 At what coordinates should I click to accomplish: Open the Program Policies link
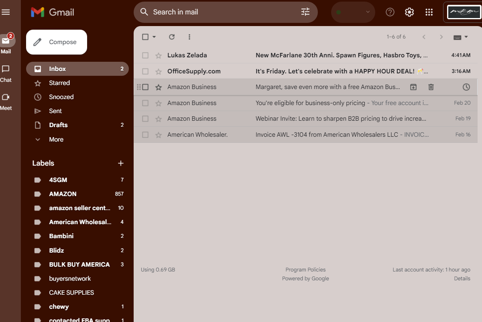[x=305, y=270]
